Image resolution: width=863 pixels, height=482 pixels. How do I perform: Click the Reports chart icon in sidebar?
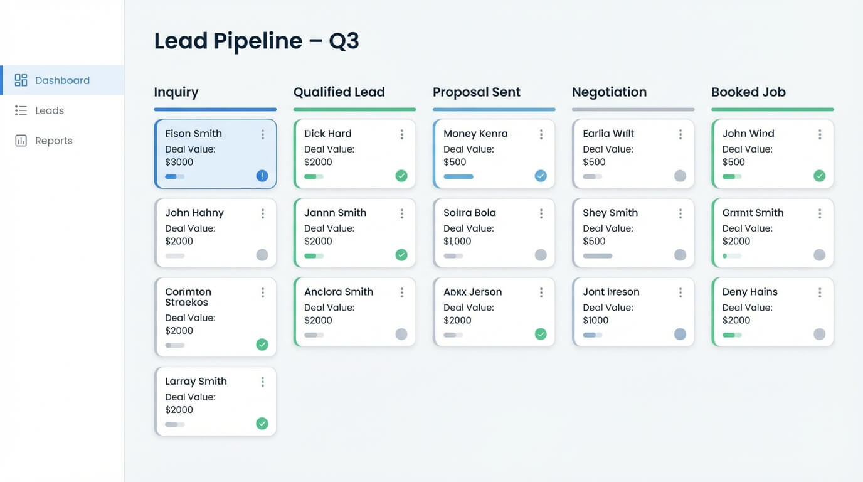pos(21,141)
